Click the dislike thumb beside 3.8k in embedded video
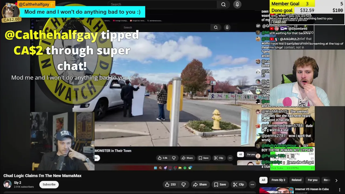Screen dimensions: 345x194 click(174, 158)
